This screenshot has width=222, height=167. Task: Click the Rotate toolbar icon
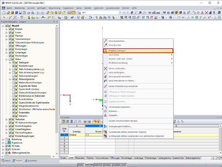click(198, 13)
